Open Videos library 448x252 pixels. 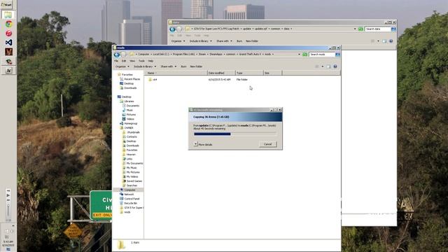[128, 119]
